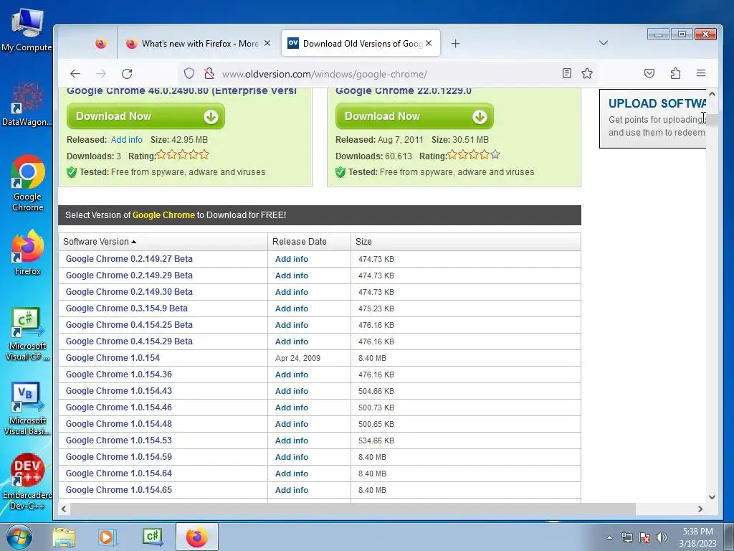Open Google Chrome 0.2.149.29 Beta link
The width and height of the screenshot is (734, 551).
[x=129, y=275]
